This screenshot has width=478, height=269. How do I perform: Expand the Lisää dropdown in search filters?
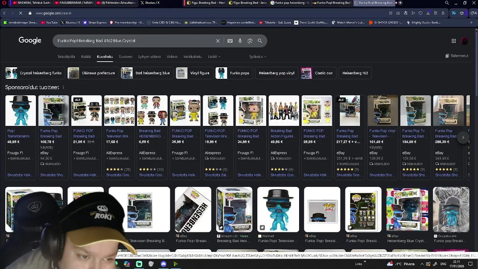pyautogui.click(x=214, y=57)
